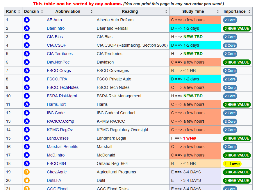The width and height of the screenshot is (257, 190).
Task: Click domain A icon in AB.Auto row
Action: click(27, 20)
